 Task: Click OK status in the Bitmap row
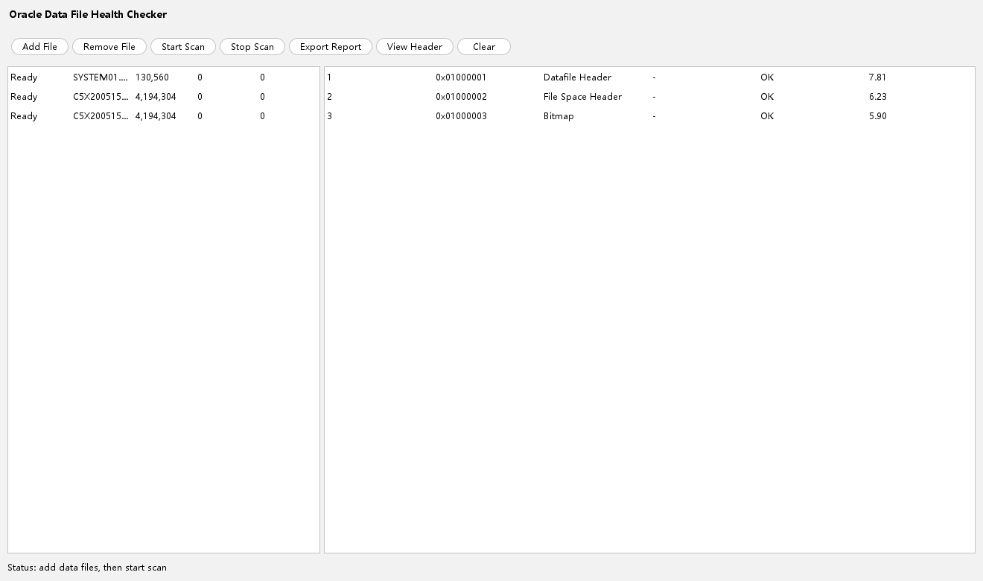[x=767, y=116]
